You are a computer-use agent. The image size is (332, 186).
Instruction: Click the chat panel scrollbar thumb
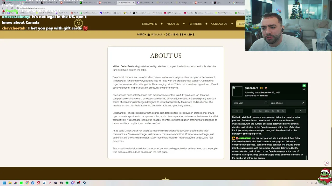pos(306,158)
